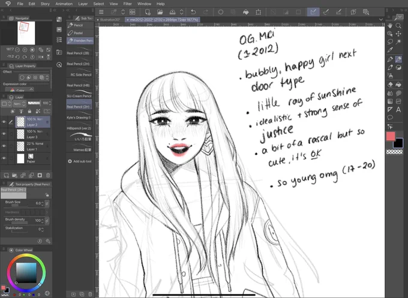Click Delete layer trash icon
This screenshot has width=408, height=298.
tap(48, 175)
